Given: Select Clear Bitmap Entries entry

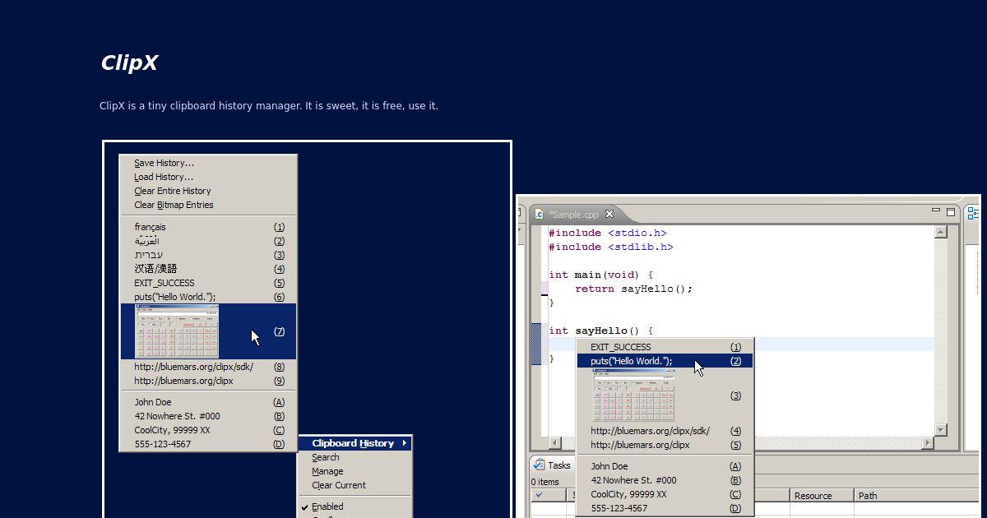Looking at the screenshot, I should pos(208,205).
